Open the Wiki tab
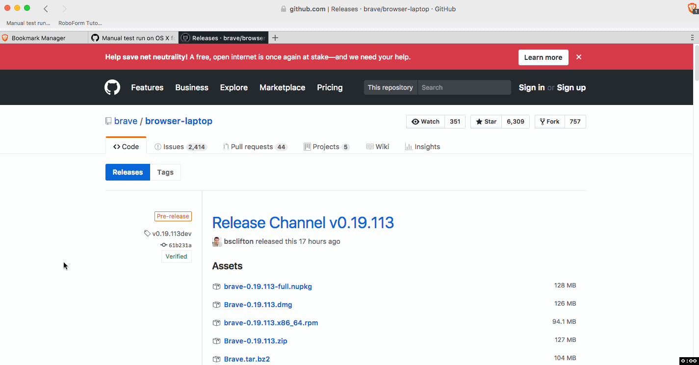The image size is (699, 365). click(x=378, y=147)
